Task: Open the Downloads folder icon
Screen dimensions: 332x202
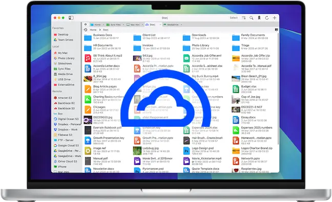Action: tap(186, 38)
